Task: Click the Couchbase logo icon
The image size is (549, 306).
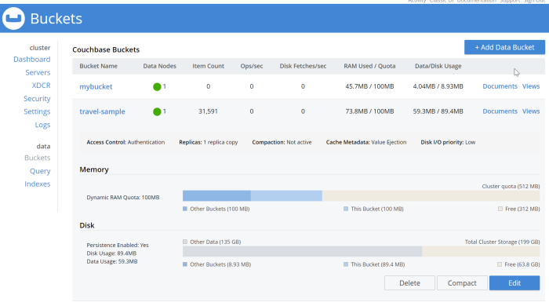Action: tap(13, 19)
